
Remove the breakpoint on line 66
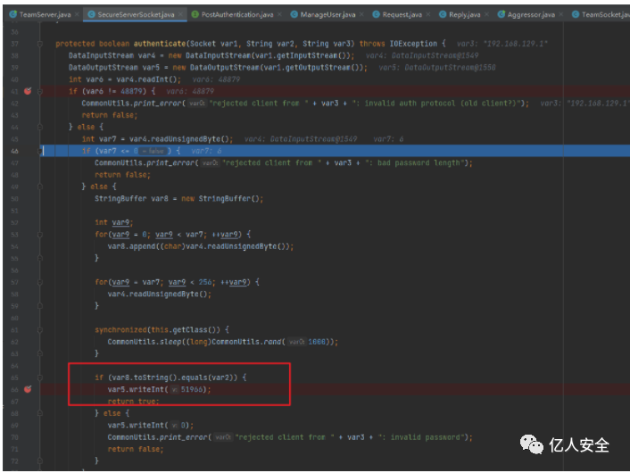(x=28, y=389)
